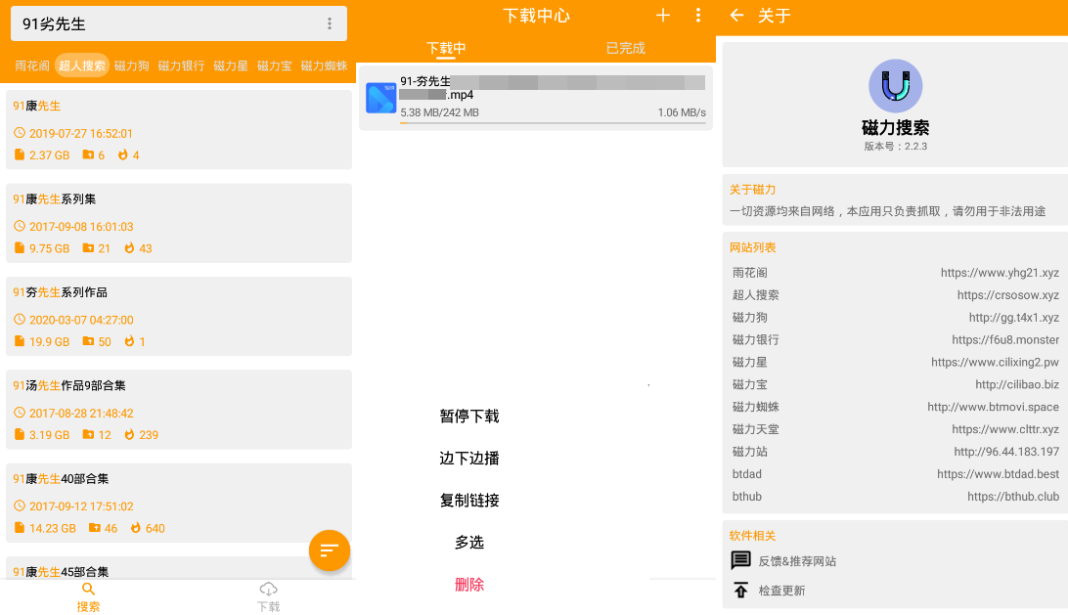Open the 91夯先生系列作品 result
Screen dimensions: 1068x615
pyautogui.click(x=178, y=316)
